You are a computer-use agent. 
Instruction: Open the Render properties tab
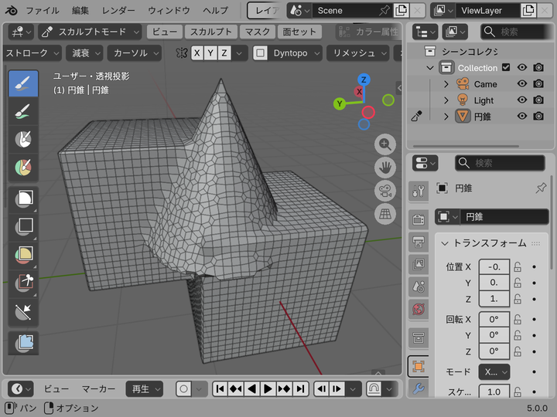(x=419, y=219)
